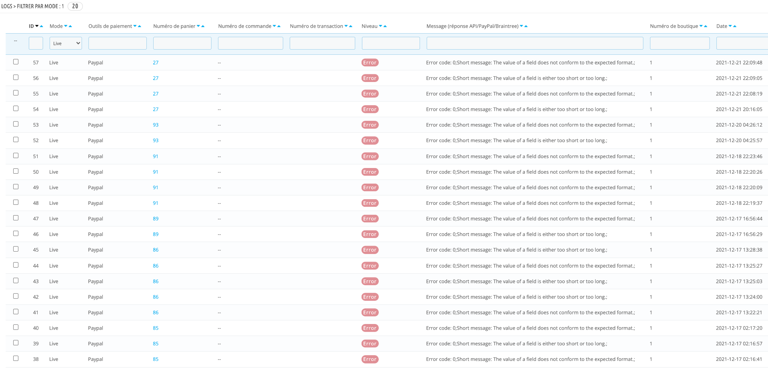
Task: Open cart 27 link in row ID 57
Action: [156, 63]
